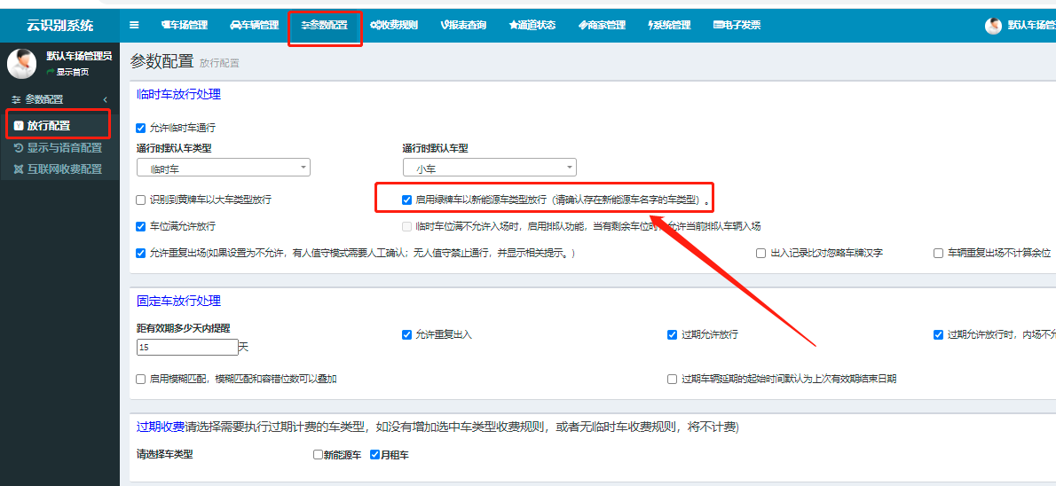
Task: Click the user avatar in the top-right header
Action: point(993,26)
